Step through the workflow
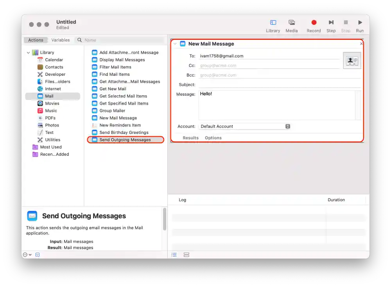Screen dimensions: 391x287 [331, 26]
